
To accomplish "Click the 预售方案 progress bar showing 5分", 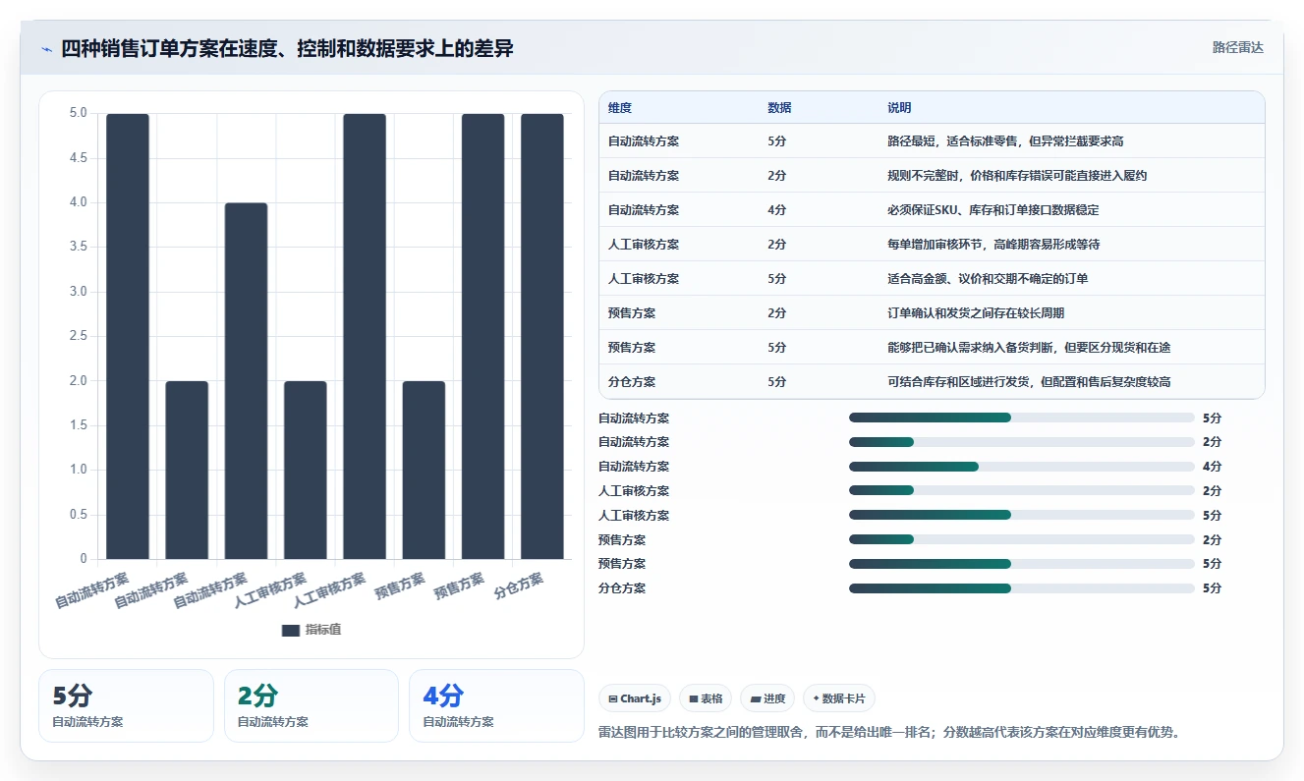I will 1022,564.
